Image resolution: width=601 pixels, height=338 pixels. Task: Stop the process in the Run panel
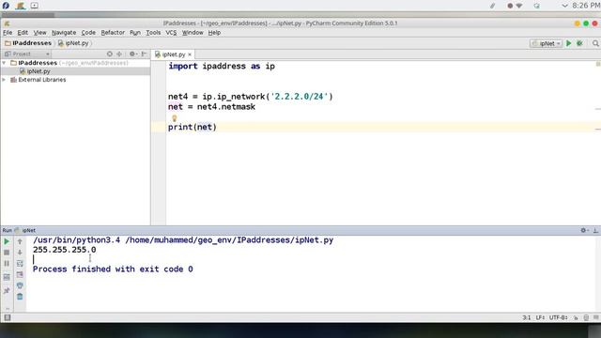7,253
